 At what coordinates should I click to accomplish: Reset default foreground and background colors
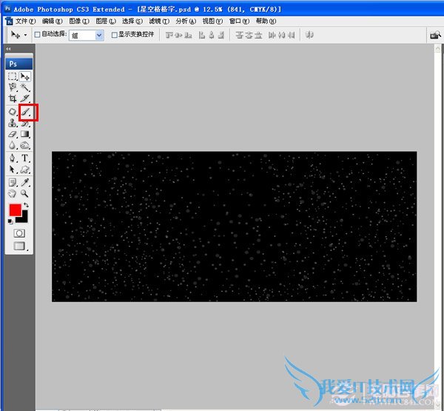tap(10, 221)
